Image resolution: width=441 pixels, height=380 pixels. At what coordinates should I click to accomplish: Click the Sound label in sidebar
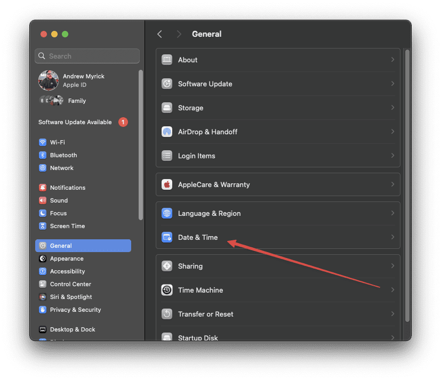point(59,200)
